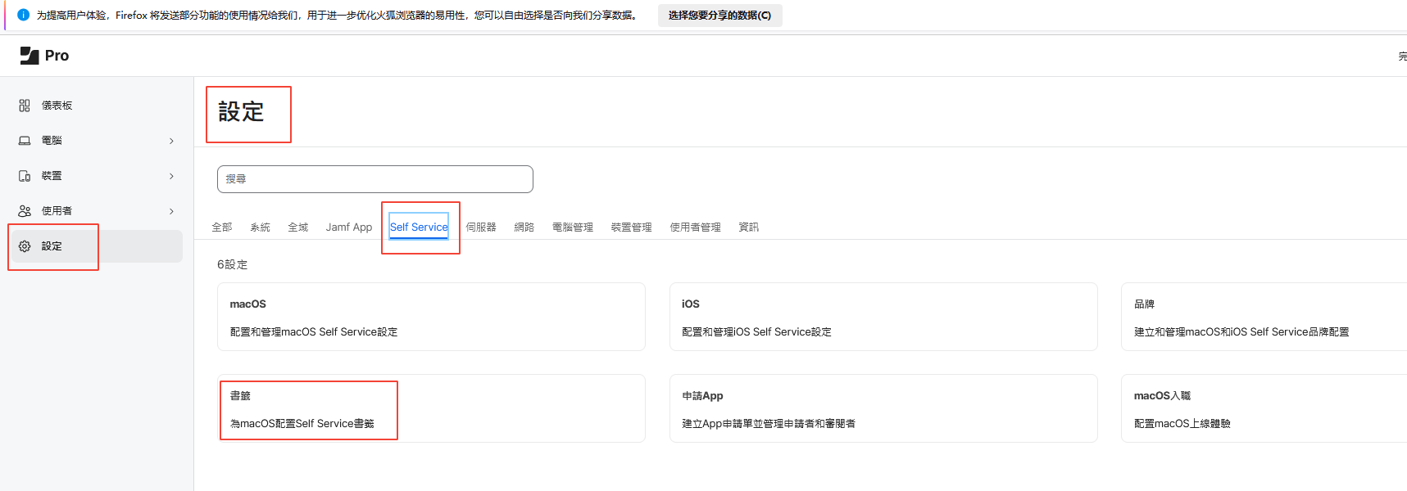Click the 設定 page heading
1407x491 pixels.
click(241, 112)
